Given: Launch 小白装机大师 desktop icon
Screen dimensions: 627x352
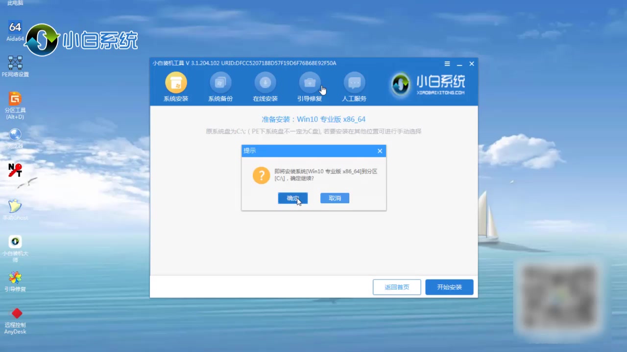Looking at the screenshot, I should coord(15,249).
